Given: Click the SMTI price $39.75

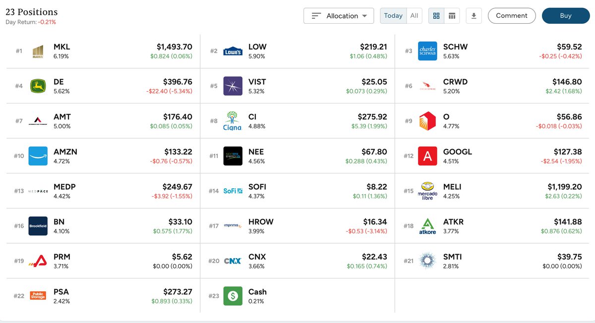Looking at the screenshot, I should coord(570,257).
